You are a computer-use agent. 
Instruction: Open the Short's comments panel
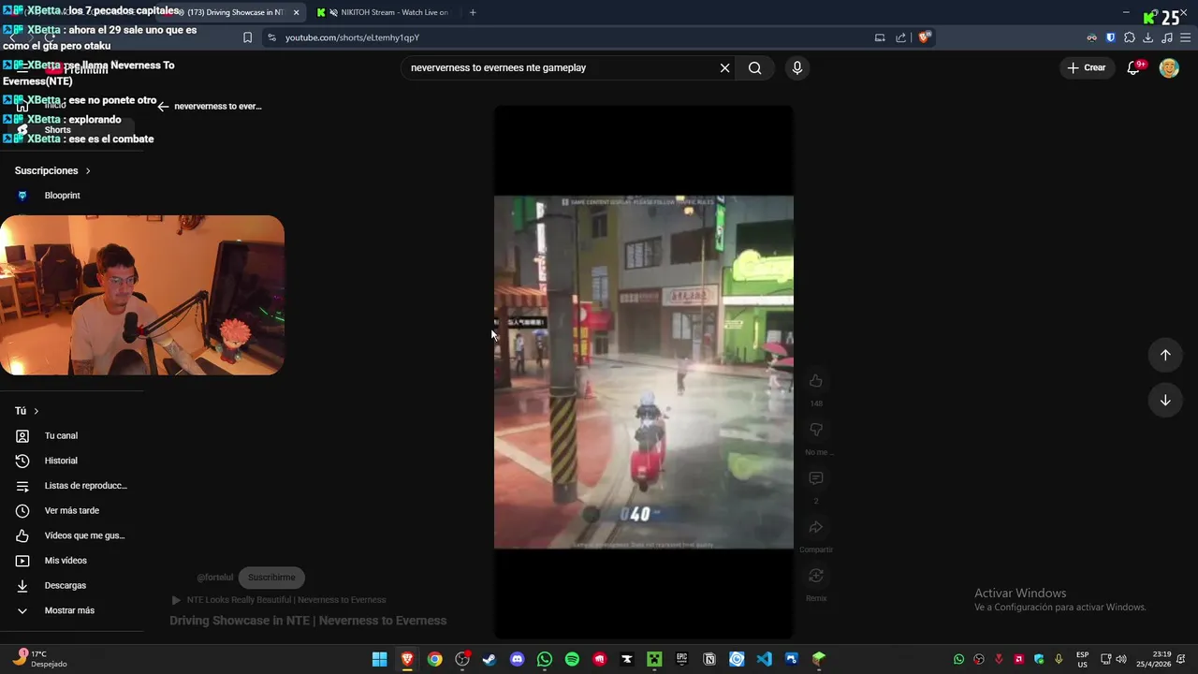(x=816, y=478)
